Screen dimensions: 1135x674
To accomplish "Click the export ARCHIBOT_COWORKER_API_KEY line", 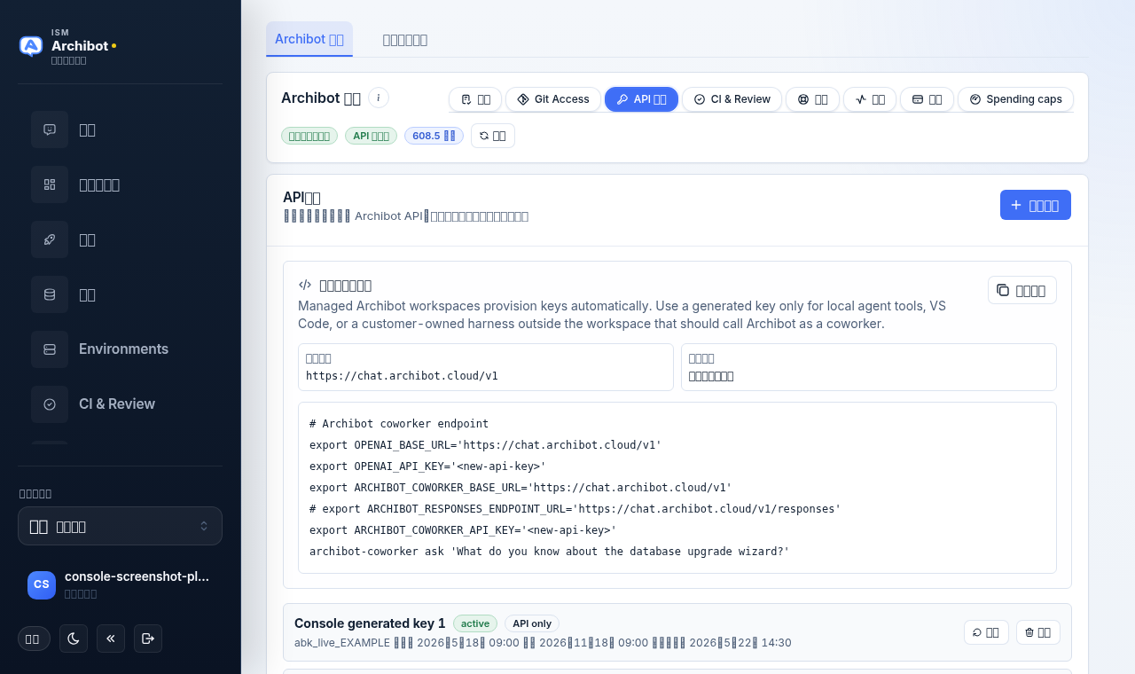I will 463,530.
